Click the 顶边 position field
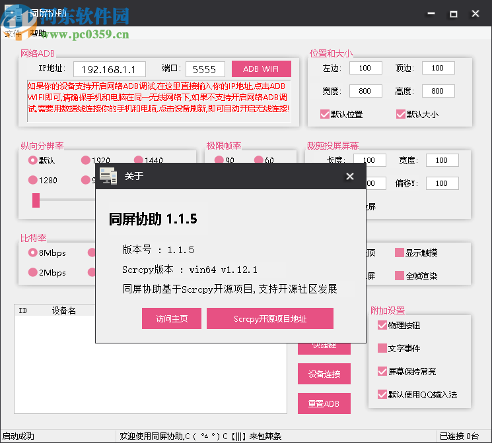492x443 pixels. (438, 68)
